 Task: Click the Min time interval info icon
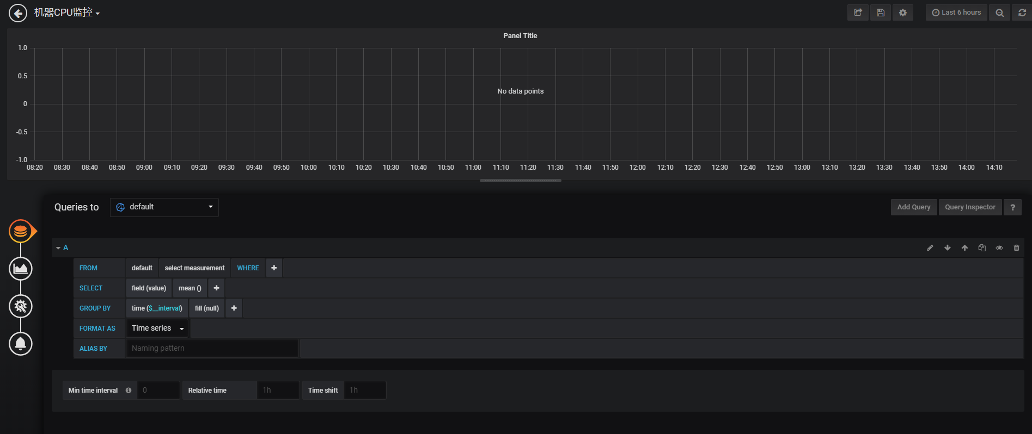[129, 390]
